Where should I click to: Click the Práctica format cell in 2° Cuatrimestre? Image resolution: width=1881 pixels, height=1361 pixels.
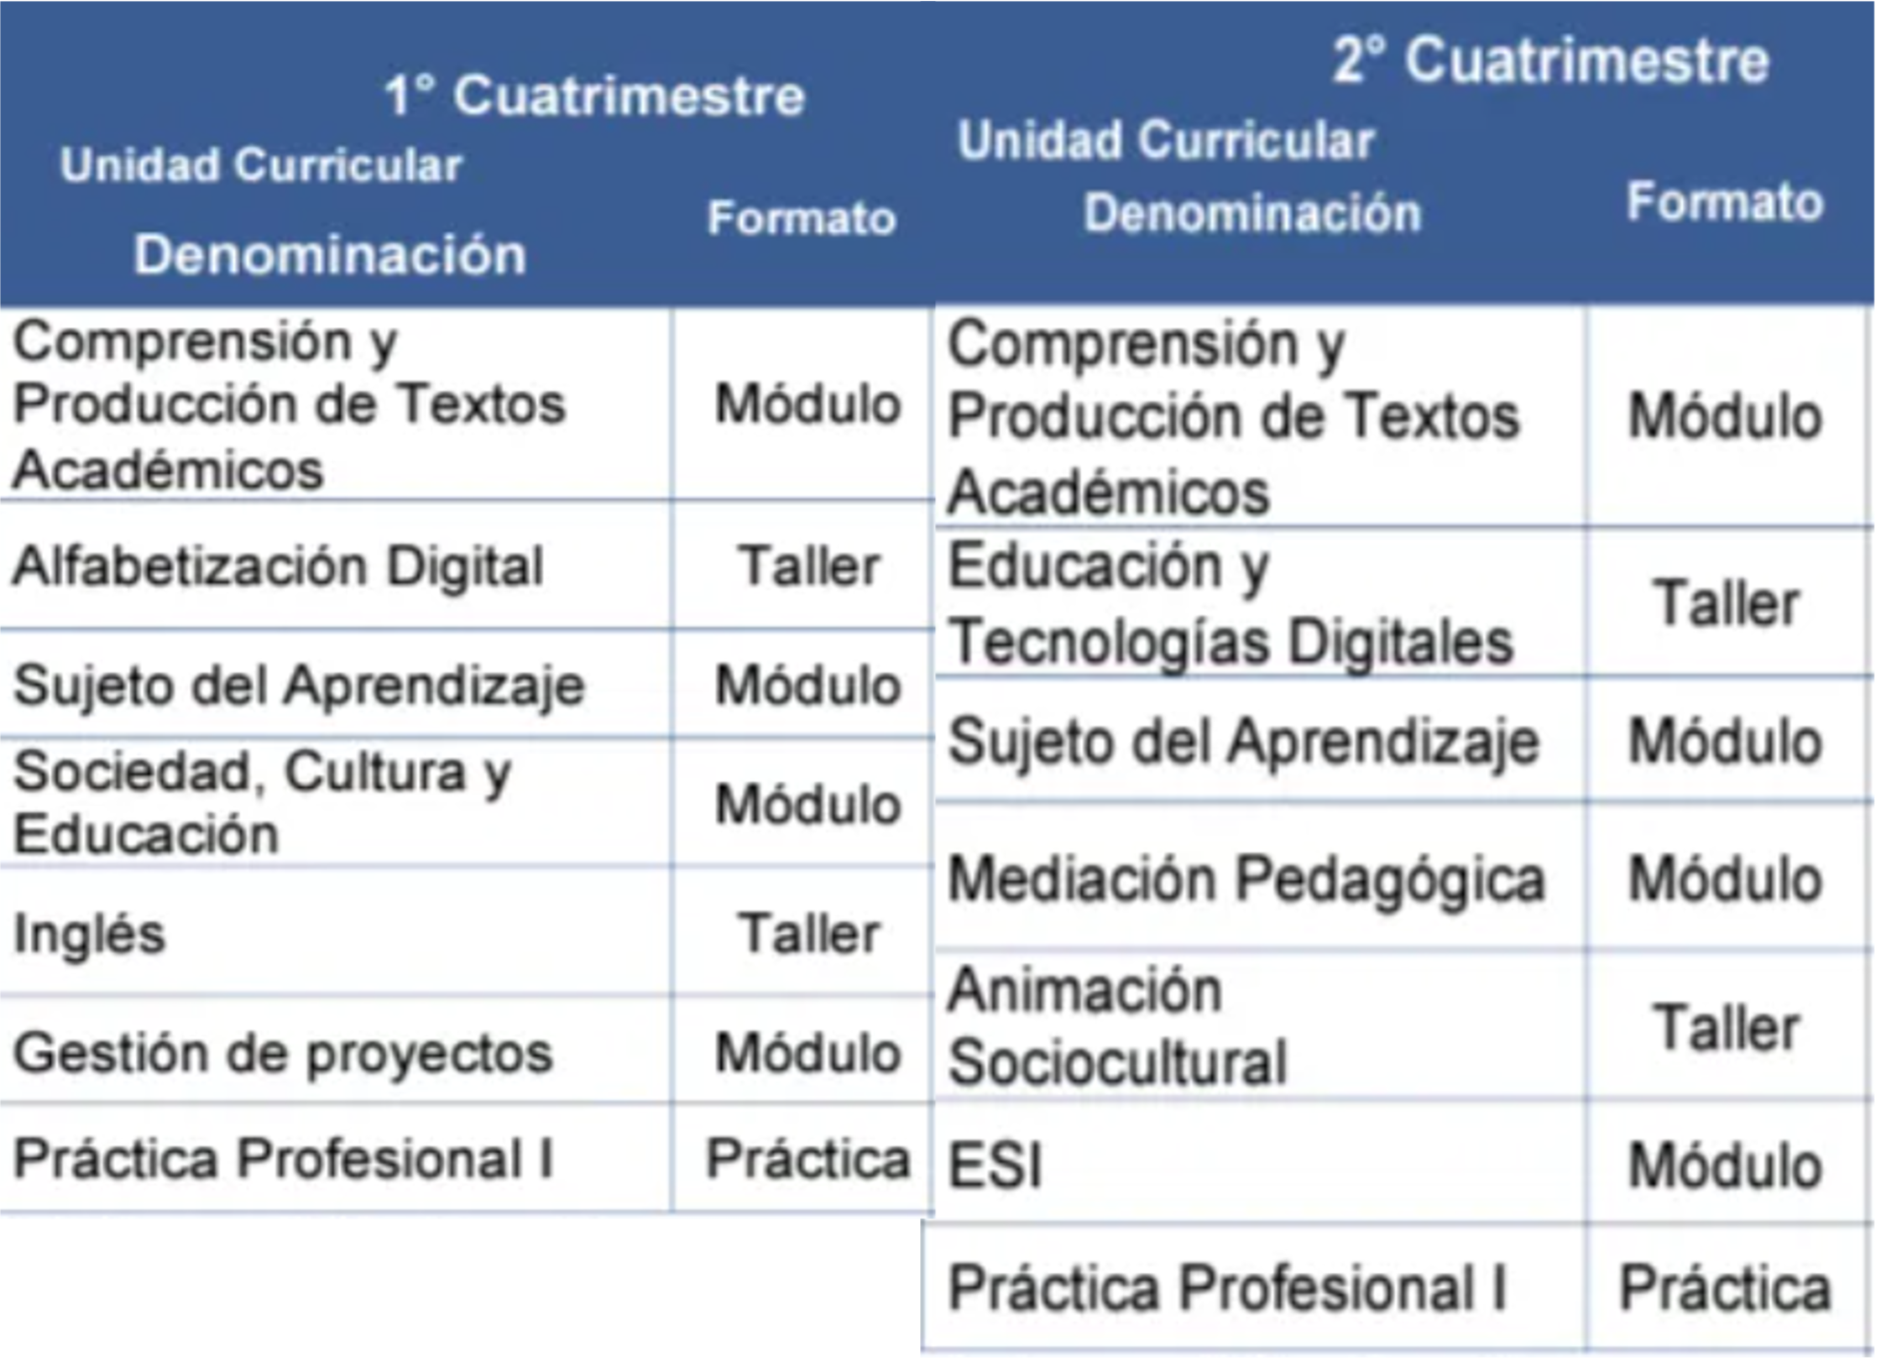point(1725,1286)
